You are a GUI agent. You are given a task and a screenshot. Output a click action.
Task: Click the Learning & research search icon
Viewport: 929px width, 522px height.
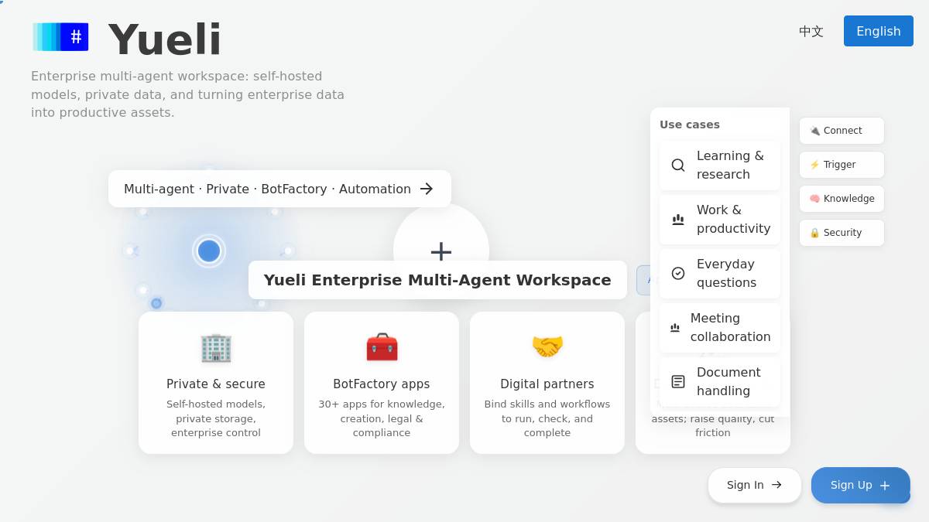click(x=678, y=165)
